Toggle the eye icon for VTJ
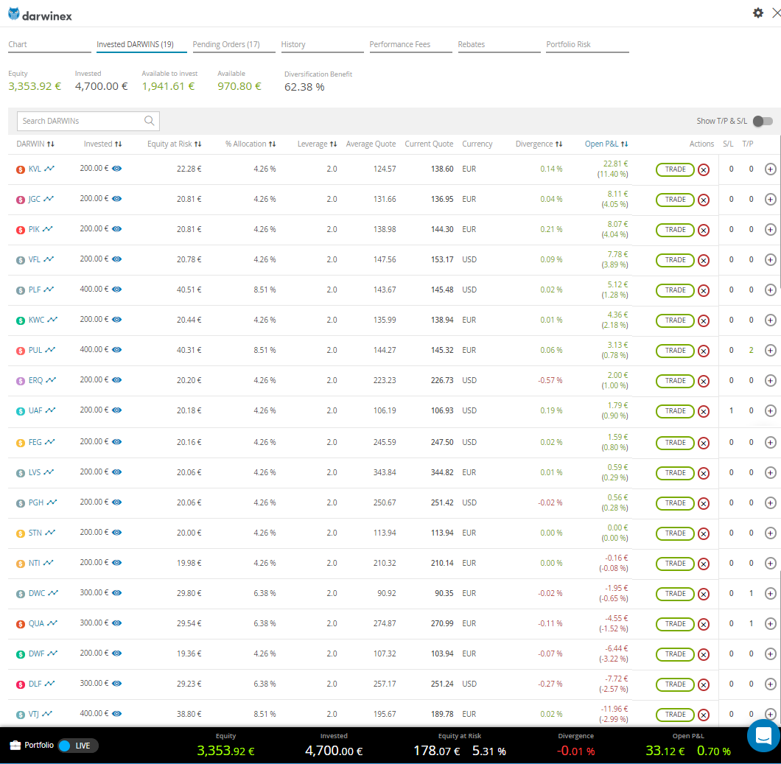 [116, 714]
